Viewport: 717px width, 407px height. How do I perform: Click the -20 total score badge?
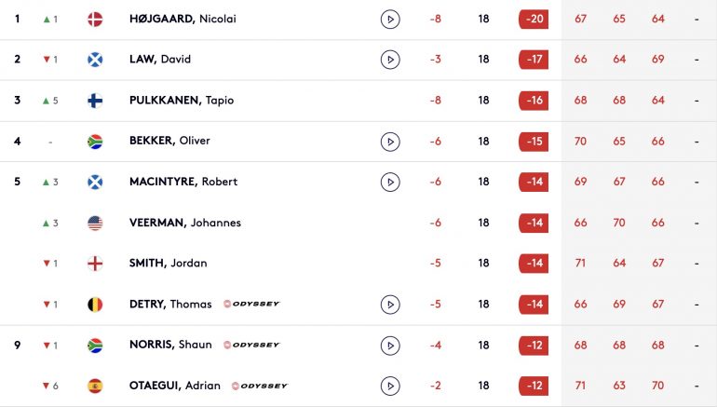[534, 20]
